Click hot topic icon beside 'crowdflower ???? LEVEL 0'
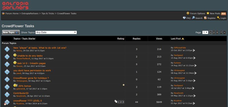Viewport: 228px width, 107px height. [x=7, y=102]
